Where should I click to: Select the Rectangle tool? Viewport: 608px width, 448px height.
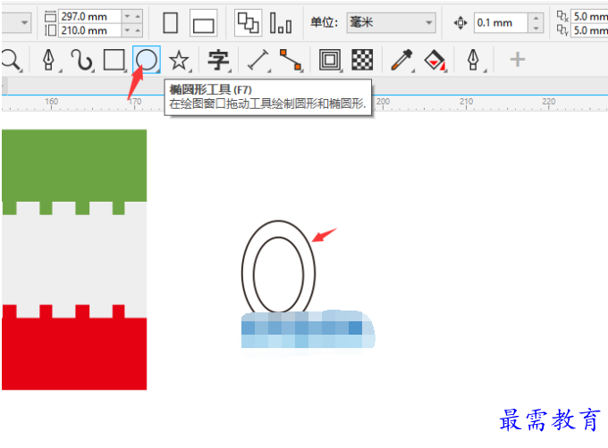[114, 61]
